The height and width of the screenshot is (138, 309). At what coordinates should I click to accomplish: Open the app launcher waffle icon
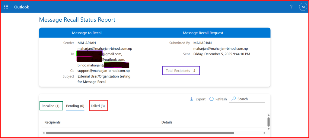click(x=6, y=7)
